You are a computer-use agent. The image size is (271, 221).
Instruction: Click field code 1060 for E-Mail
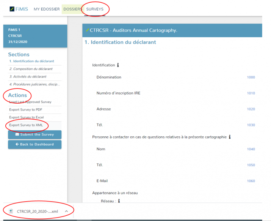click(x=251, y=181)
